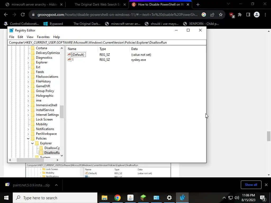Click the Registry Editor taskbar icon
This screenshot has height=203, width=271.
point(182,198)
